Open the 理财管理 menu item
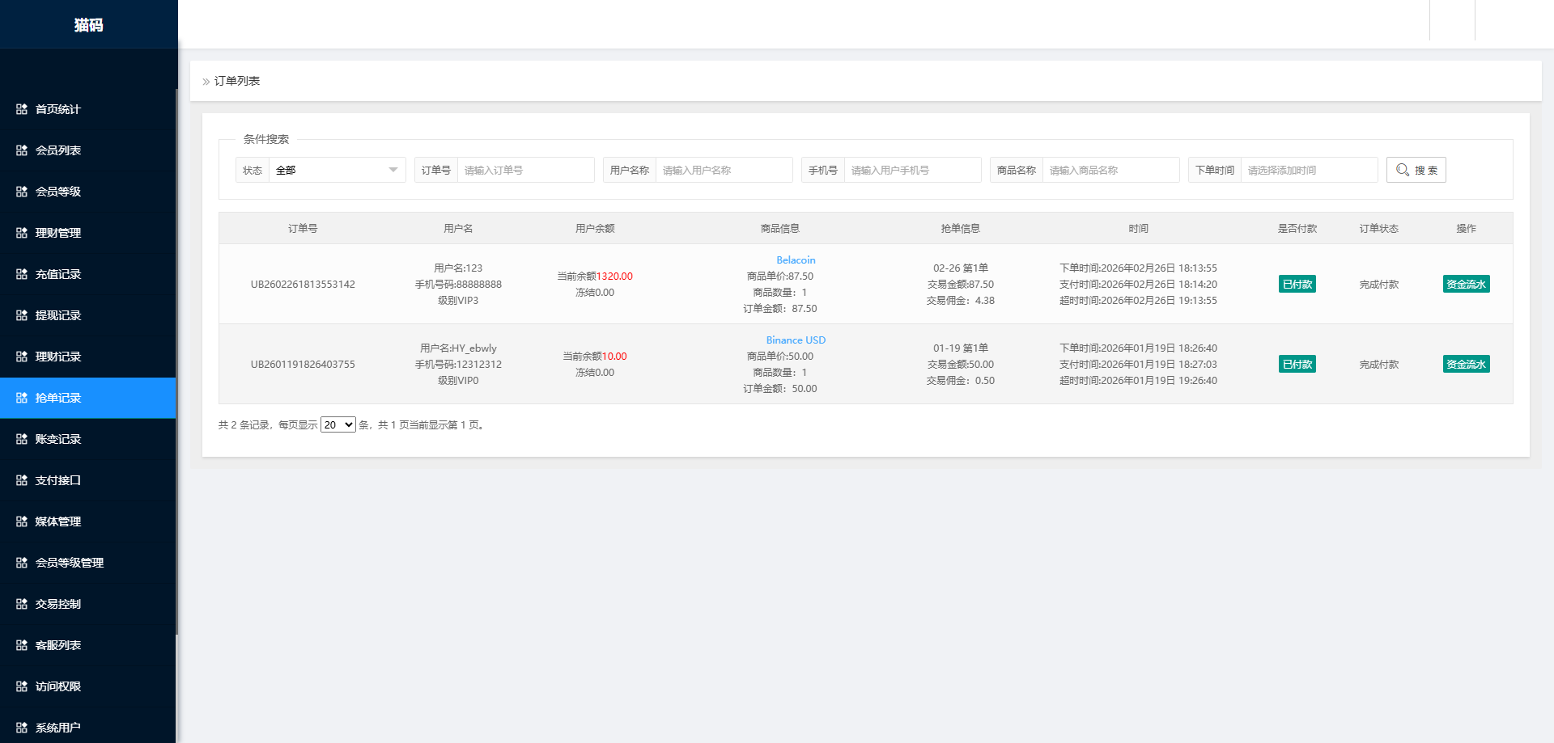Image resolution: width=1554 pixels, height=743 pixels. click(x=57, y=233)
